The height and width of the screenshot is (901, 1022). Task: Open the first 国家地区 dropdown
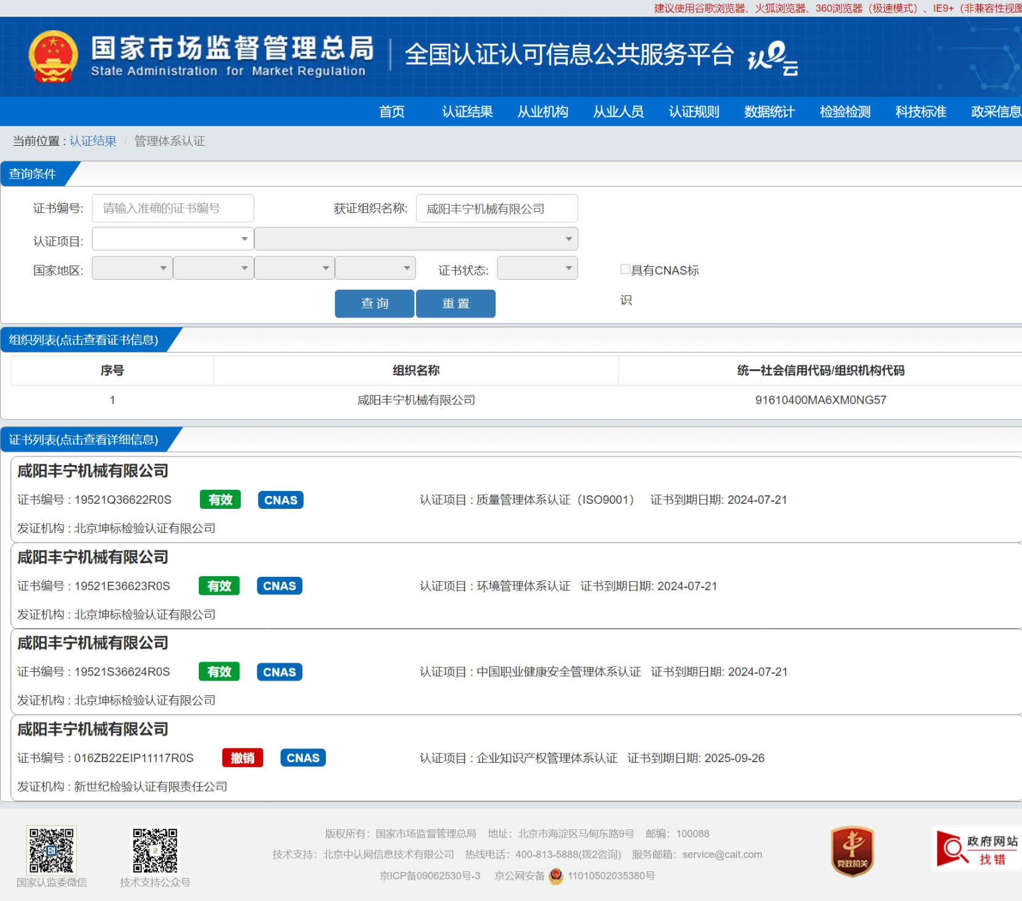(132, 268)
